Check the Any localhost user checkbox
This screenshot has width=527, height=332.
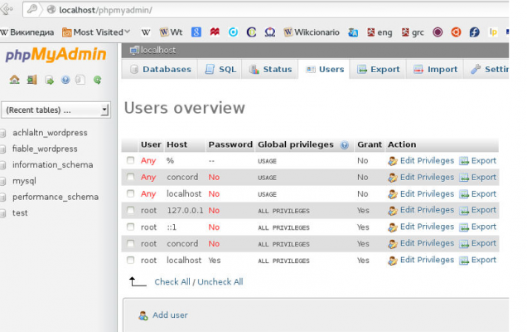coord(130,193)
